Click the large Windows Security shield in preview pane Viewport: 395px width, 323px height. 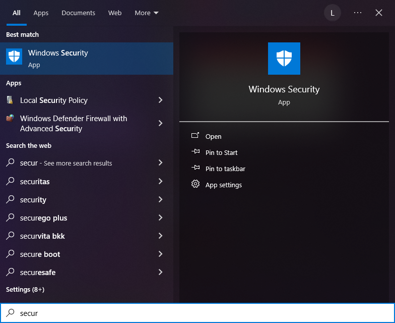(284, 59)
